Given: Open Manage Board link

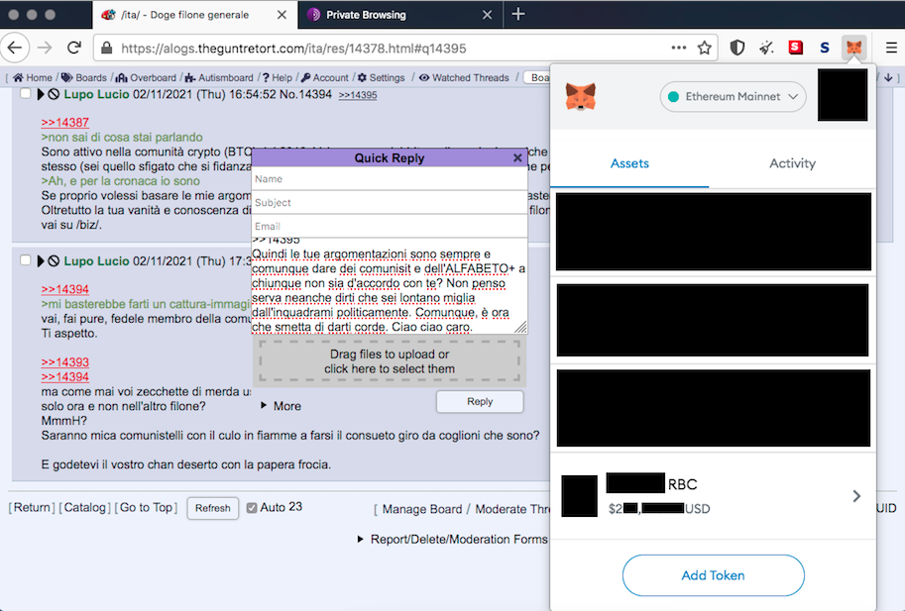Looking at the screenshot, I should 422,509.
